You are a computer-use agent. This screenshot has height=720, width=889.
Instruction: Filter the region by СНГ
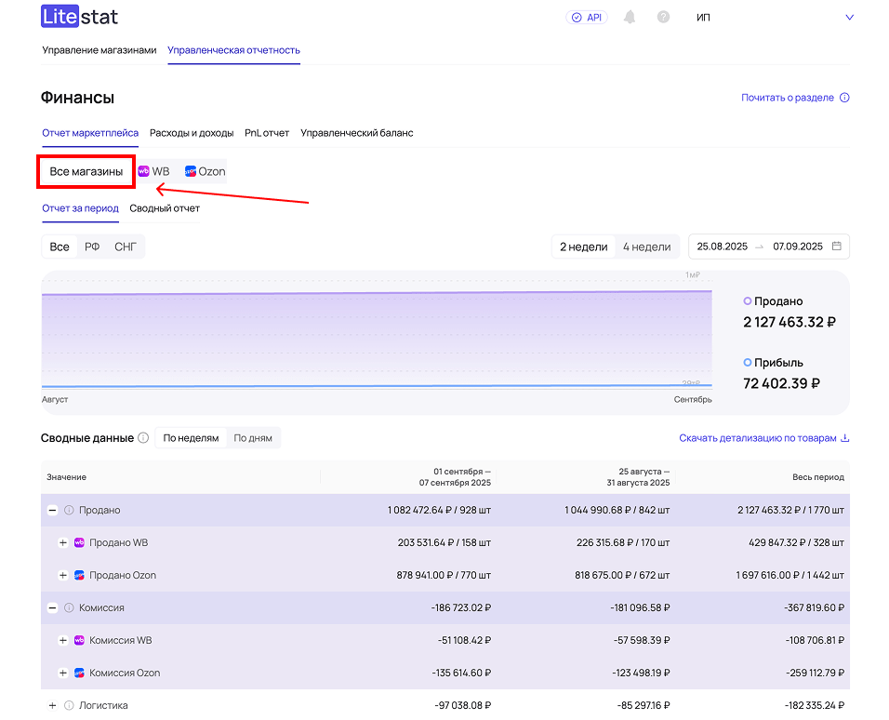[126, 247]
